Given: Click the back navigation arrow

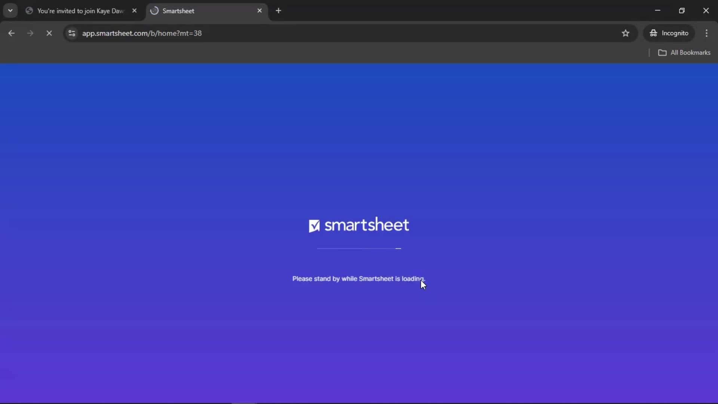Looking at the screenshot, I should point(11,33).
